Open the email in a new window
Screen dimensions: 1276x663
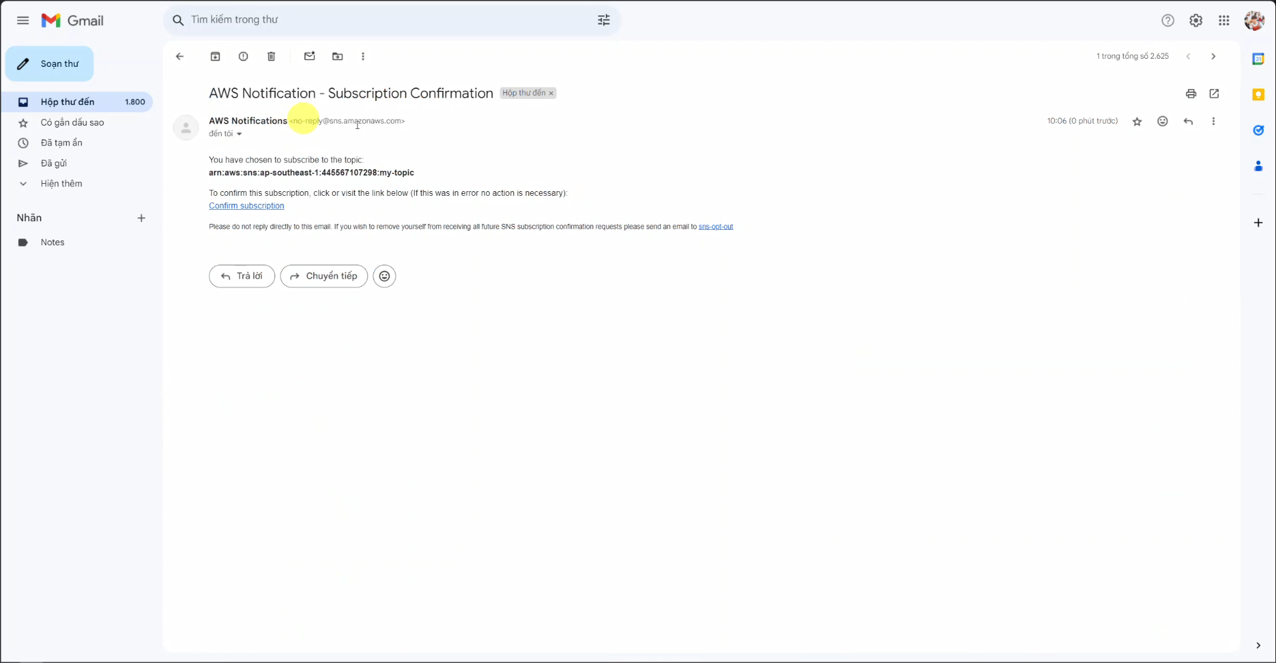coord(1214,94)
